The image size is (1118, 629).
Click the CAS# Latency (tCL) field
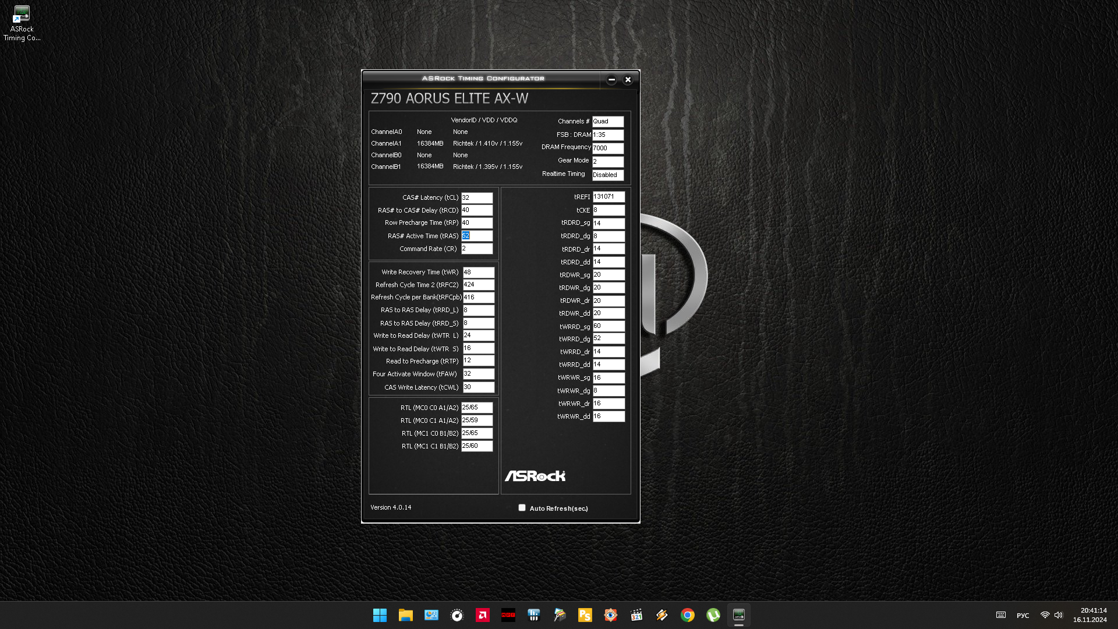(477, 197)
